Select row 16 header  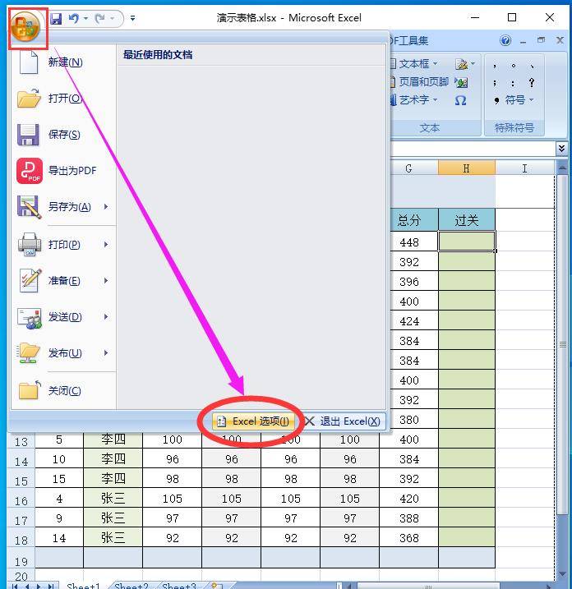tap(21, 499)
